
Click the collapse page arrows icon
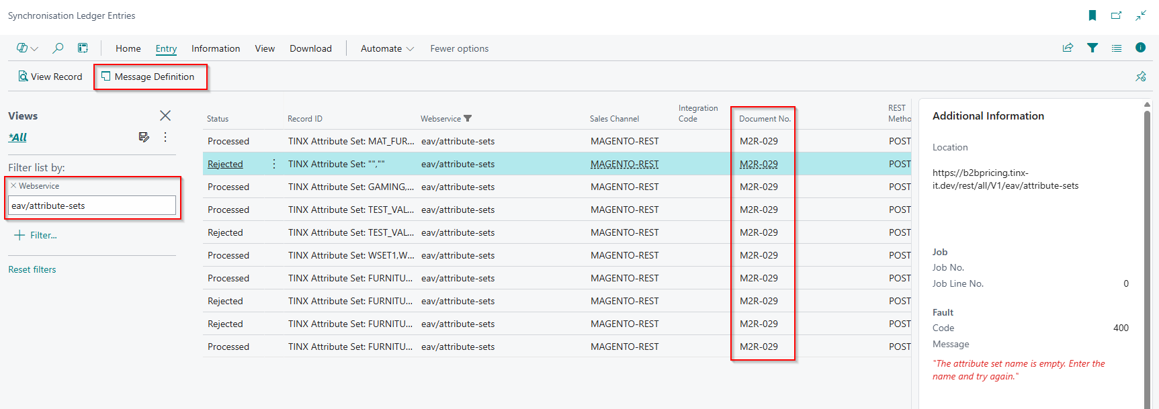1141,15
